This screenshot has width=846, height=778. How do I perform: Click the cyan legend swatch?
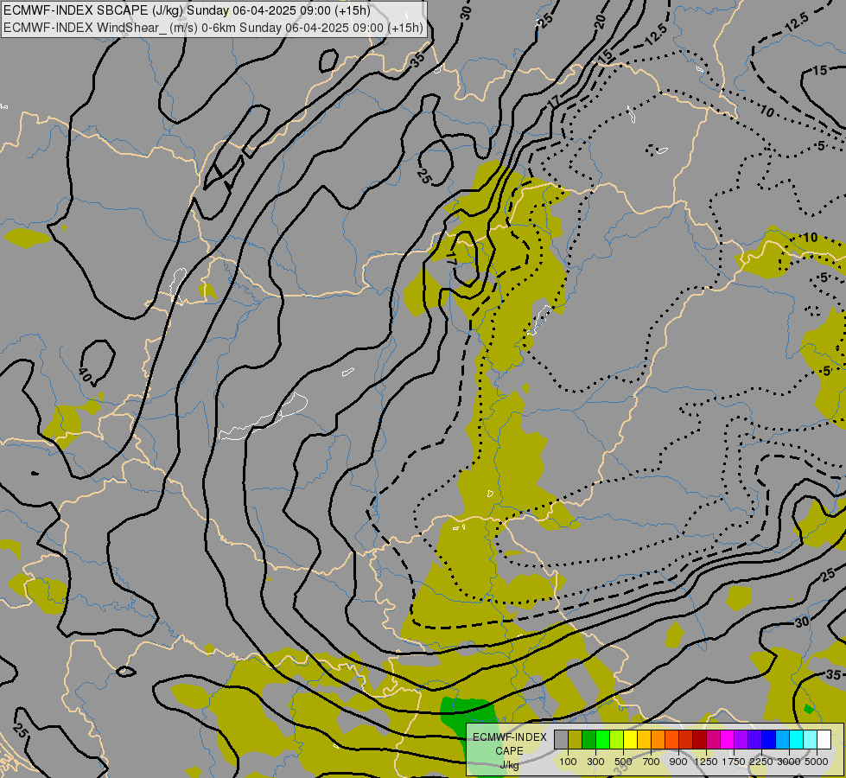(x=797, y=740)
